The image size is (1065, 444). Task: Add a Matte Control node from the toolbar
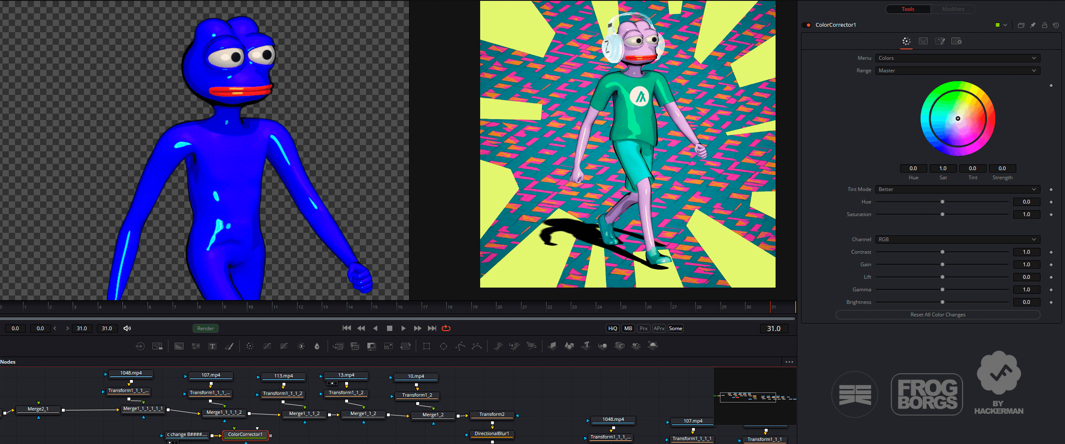click(372, 346)
